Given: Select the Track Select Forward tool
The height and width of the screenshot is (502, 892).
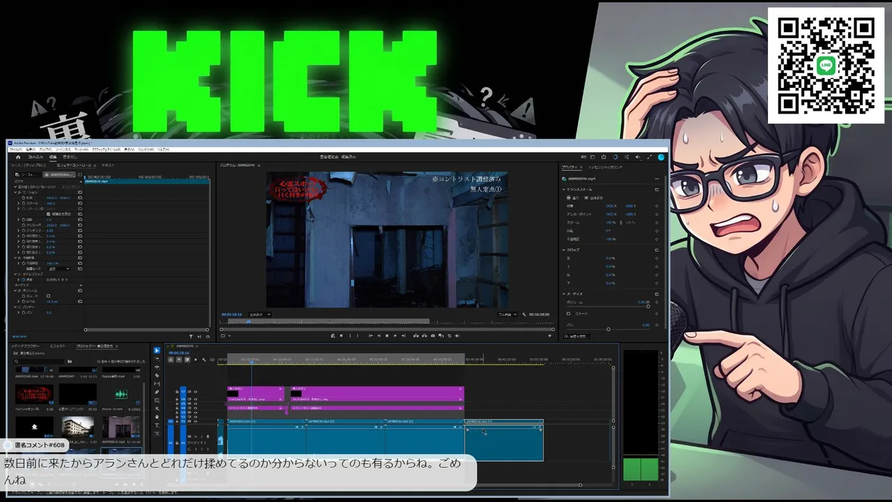Looking at the screenshot, I should pyautogui.click(x=157, y=359).
